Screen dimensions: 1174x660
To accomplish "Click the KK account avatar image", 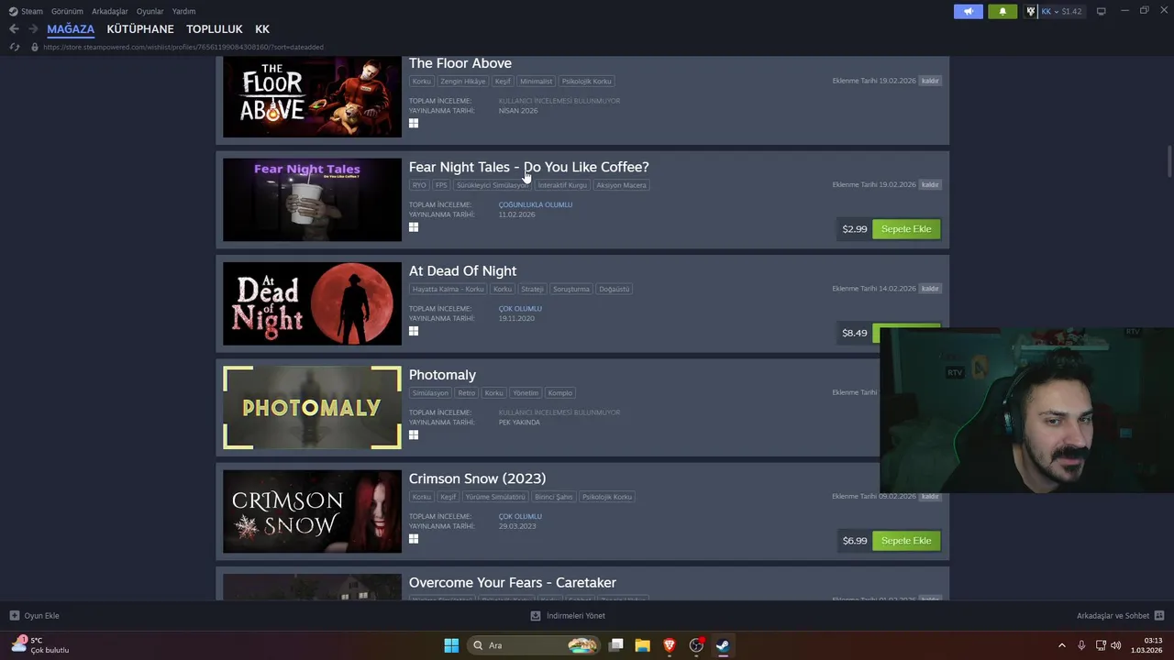I will coord(1031,12).
